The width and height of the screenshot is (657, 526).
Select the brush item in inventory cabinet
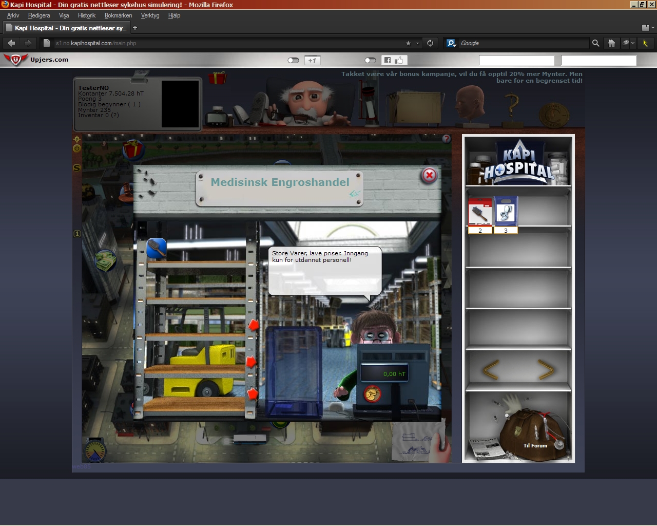coord(480,213)
